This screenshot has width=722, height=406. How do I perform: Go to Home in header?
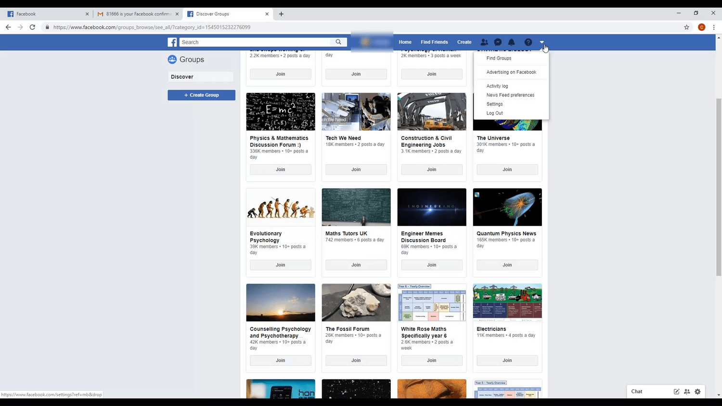[405, 42]
